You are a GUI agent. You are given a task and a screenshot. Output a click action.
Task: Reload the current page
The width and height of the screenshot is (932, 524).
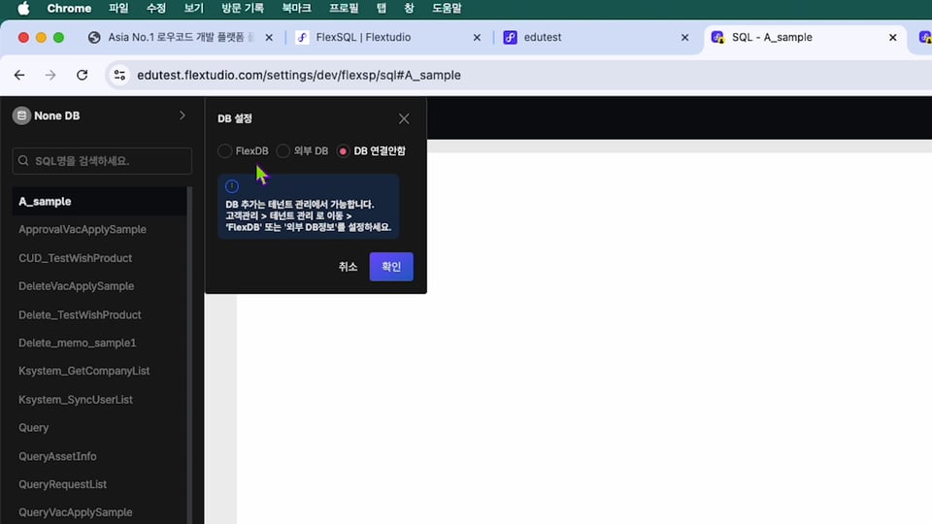coord(82,75)
